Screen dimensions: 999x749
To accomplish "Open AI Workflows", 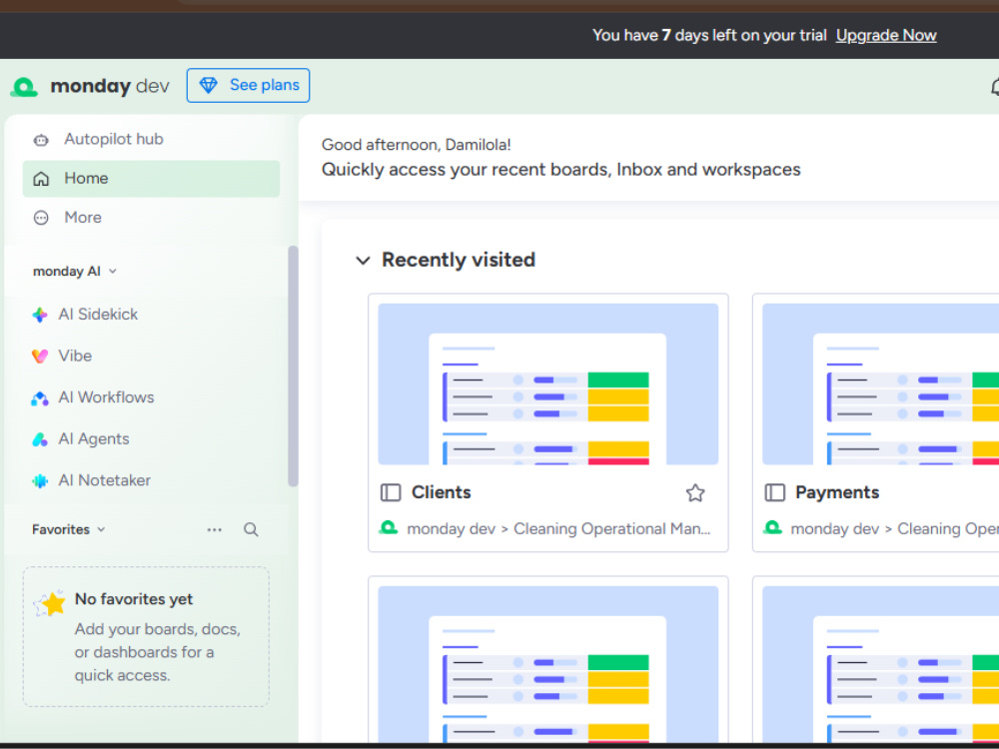I will [106, 397].
